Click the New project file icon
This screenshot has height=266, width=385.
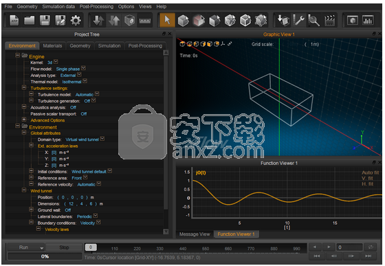[14, 21]
